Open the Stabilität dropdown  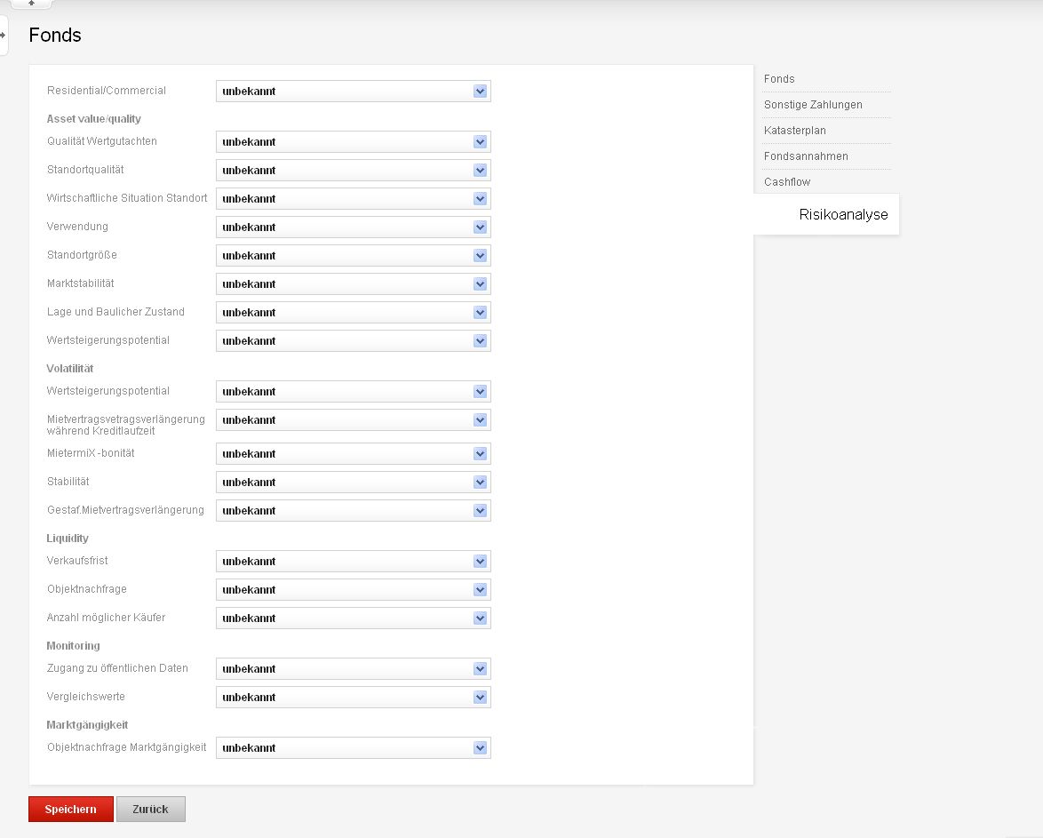click(354, 482)
